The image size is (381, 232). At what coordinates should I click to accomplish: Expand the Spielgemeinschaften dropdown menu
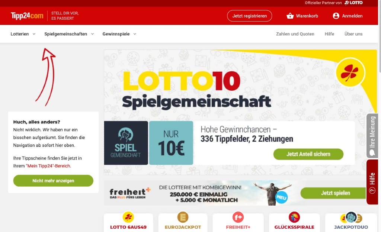point(69,34)
